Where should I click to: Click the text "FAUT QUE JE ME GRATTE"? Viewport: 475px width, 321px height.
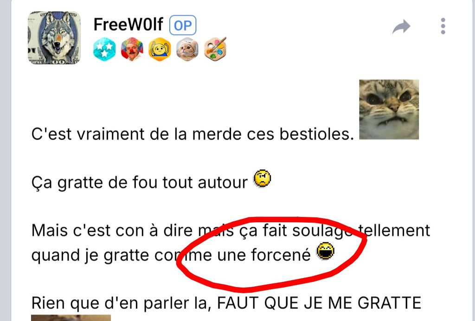pos(319,303)
